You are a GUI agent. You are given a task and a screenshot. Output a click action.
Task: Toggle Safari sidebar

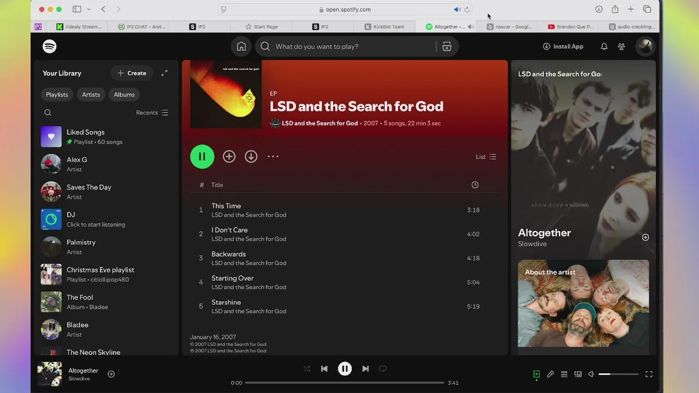pos(77,9)
